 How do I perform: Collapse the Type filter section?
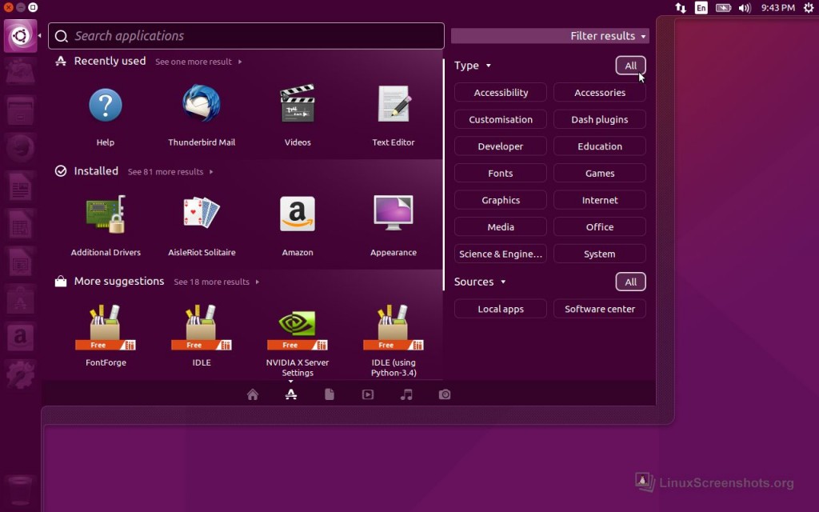point(473,66)
